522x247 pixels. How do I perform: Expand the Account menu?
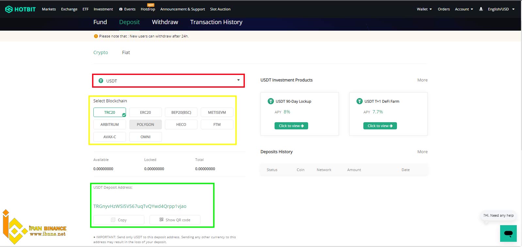click(x=464, y=9)
